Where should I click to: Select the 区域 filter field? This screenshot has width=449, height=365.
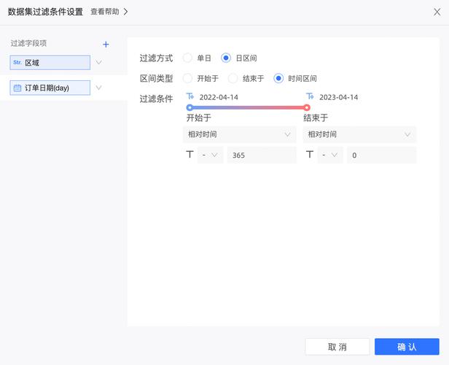50,63
